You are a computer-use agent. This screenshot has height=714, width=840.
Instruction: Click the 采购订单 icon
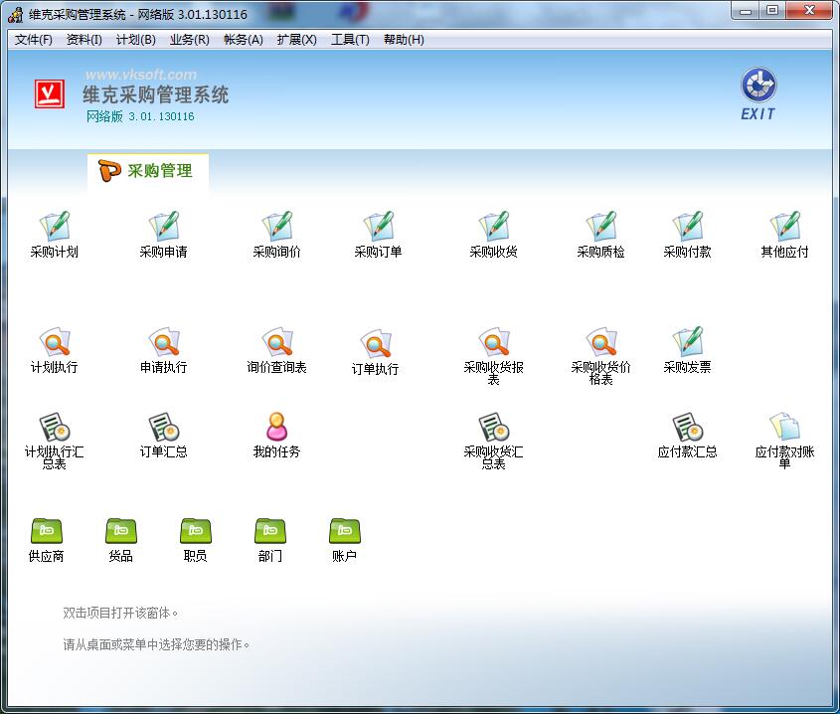tap(378, 226)
